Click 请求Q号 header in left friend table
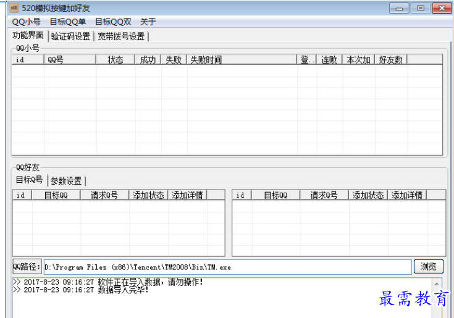Viewport: 454px width, 318px height. click(104, 195)
